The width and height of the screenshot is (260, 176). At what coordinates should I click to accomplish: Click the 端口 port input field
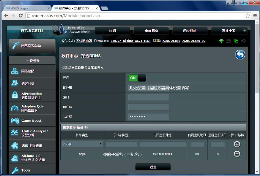[x=149, y=97]
